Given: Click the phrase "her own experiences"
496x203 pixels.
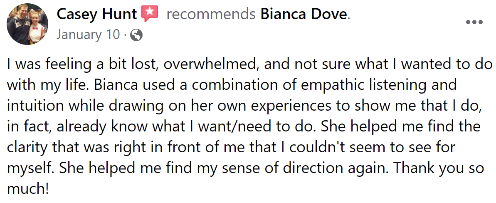Looking at the screenshot, I should (x=225, y=106).
